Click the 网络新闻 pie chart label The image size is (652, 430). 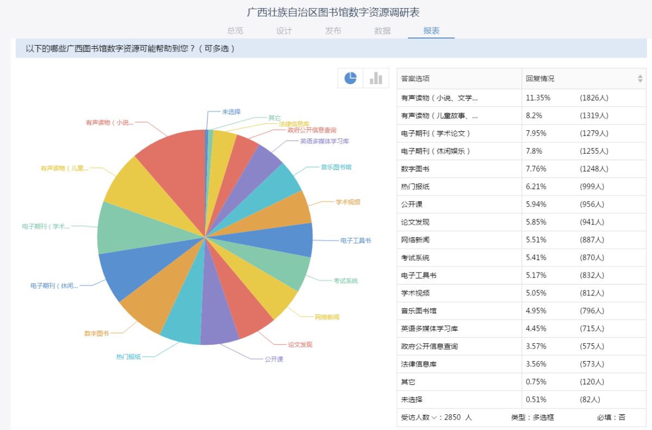pyautogui.click(x=327, y=317)
